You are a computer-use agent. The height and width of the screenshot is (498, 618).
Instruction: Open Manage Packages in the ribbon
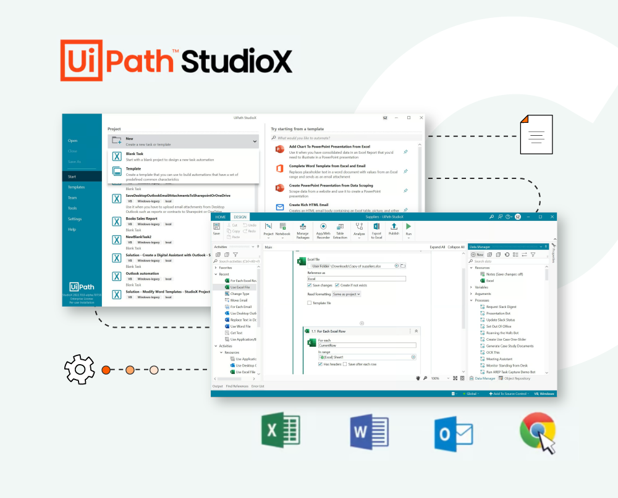coord(303,231)
